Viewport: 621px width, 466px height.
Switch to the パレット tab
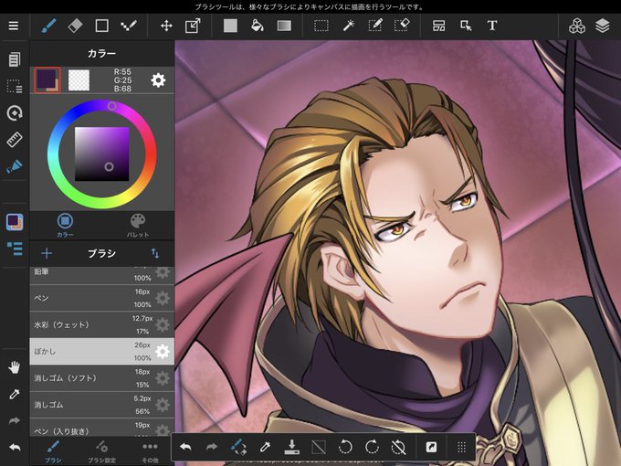[138, 225]
